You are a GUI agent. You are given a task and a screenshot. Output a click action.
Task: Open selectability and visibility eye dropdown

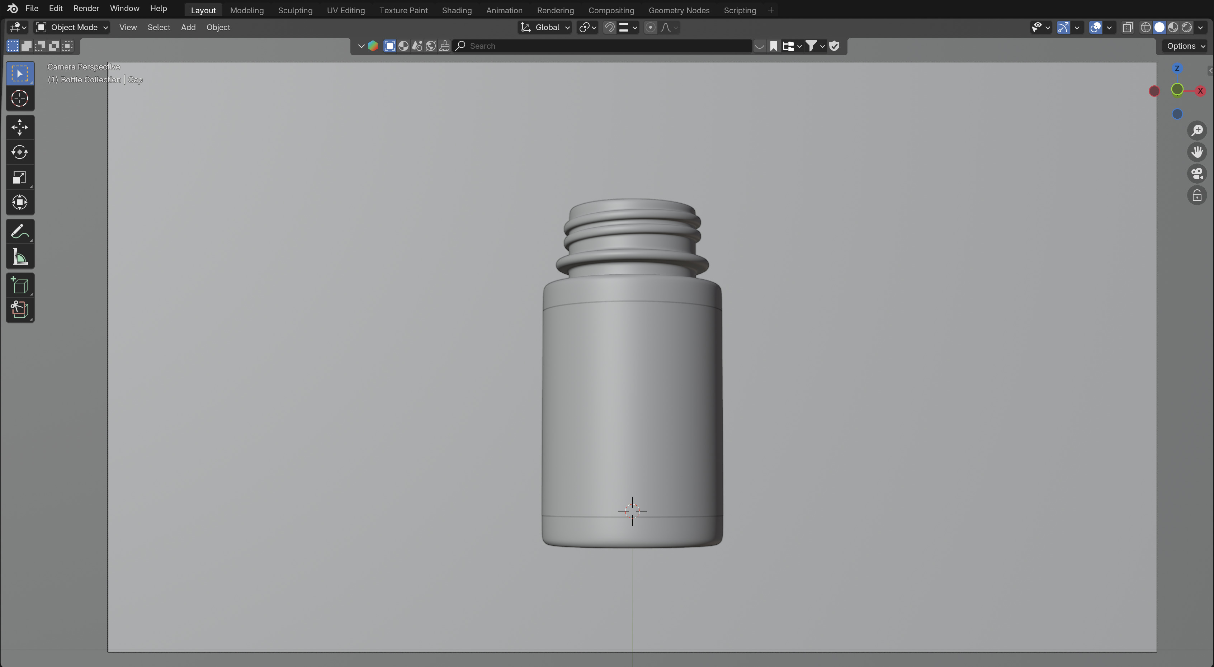click(x=1040, y=27)
